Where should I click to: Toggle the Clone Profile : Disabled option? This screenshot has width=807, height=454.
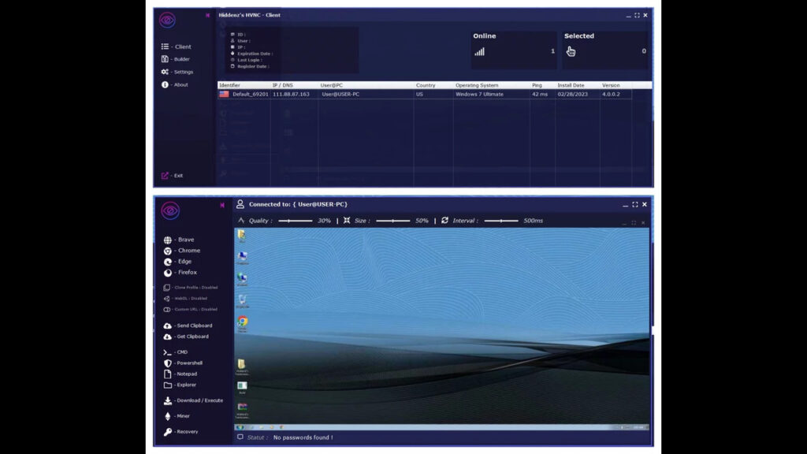[x=191, y=288]
